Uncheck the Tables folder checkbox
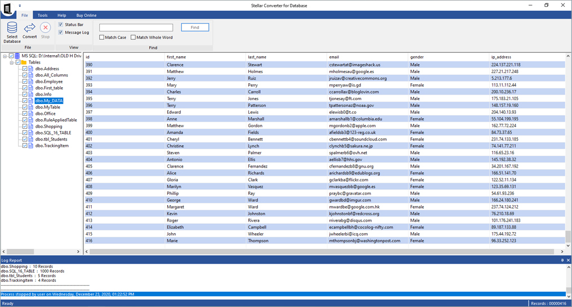Viewport: 572px width, 307px height. click(18, 62)
